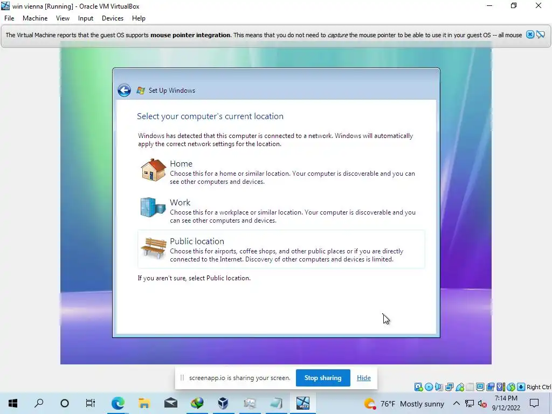Viewport: 552px width, 414px height.
Task: Go back in Set Up Windows wizard
Action: 124,91
